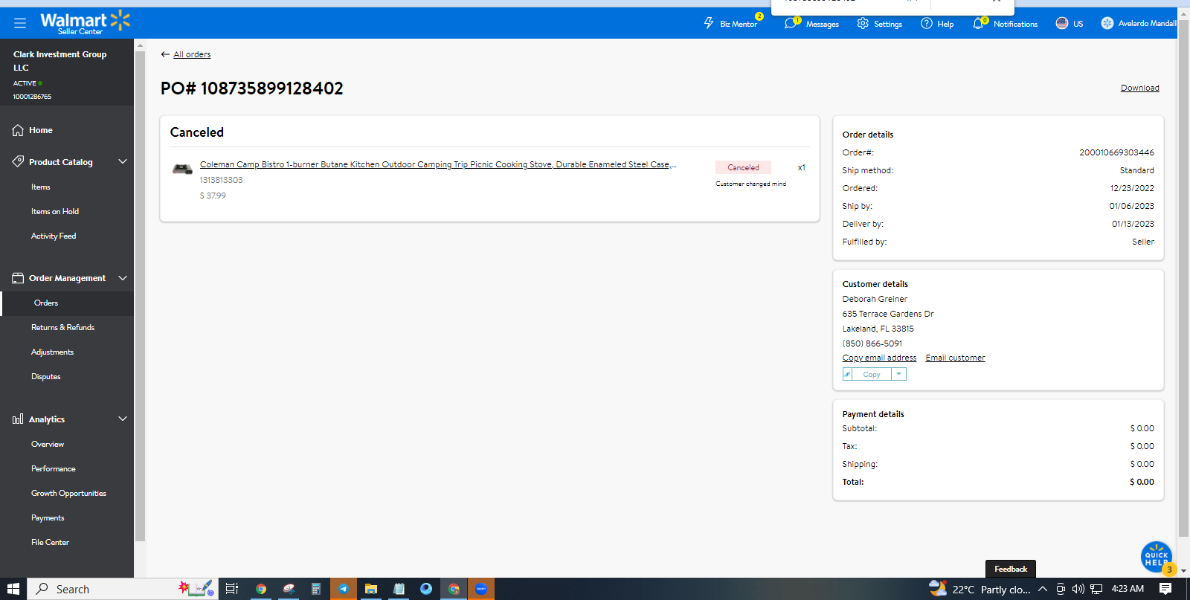The width and height of the screenshot is (1190, 600).
Task: Open the Copy button dropdown arrow
Action: pyautogui.click(x=898, y=374)
